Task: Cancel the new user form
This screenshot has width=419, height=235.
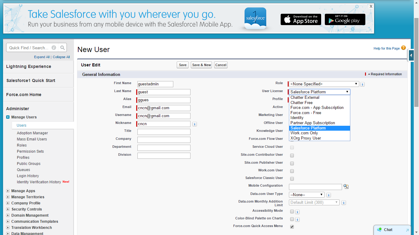Action: click(x=221, y=65)
